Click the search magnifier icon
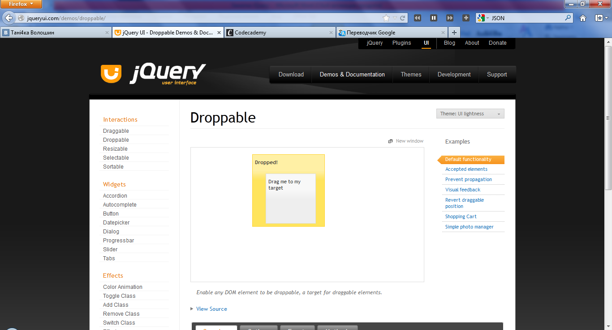 (x=568, y=18)
